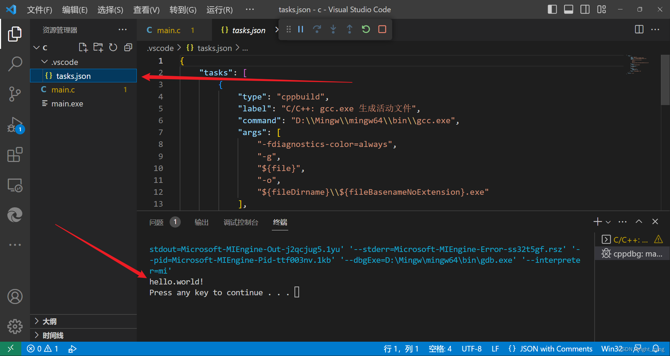Open the Accounts menu
This screenshot has height=356, width=670.
click(15, 297)
